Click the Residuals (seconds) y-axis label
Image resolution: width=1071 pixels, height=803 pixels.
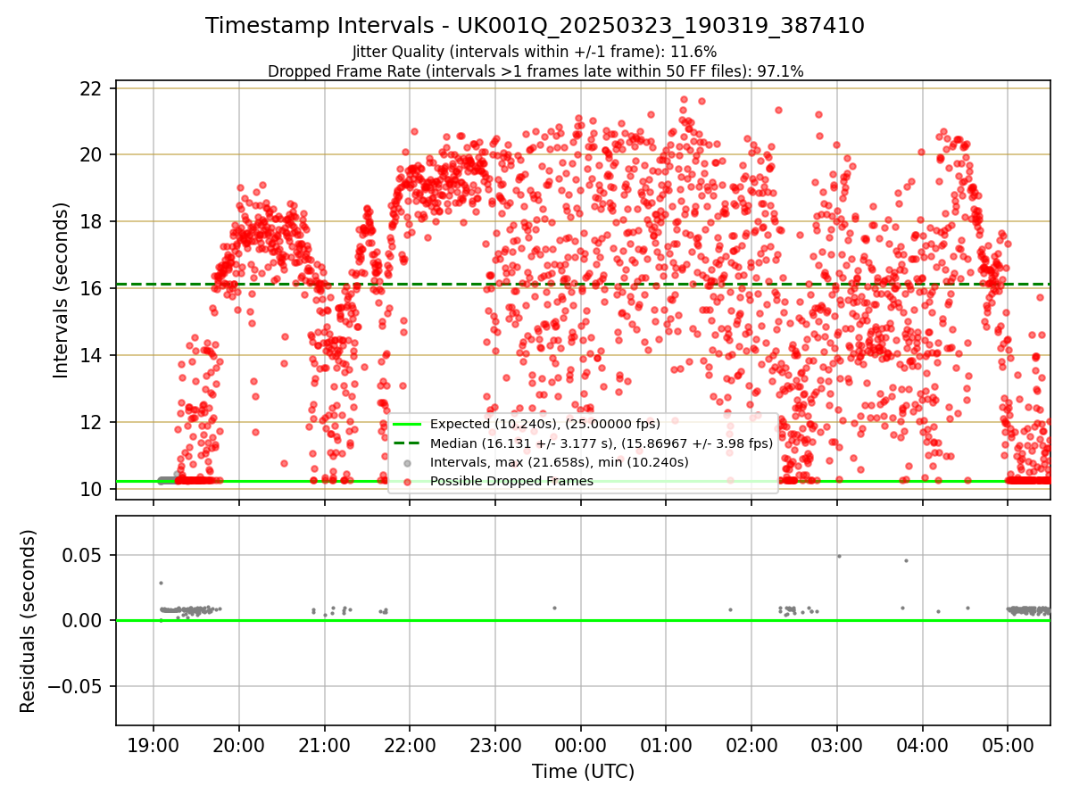(29, 621)
